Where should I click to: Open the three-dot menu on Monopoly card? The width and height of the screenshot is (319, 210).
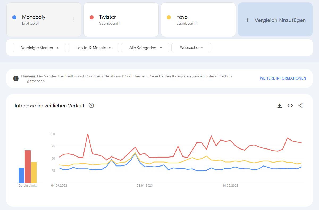pos(74,20)
